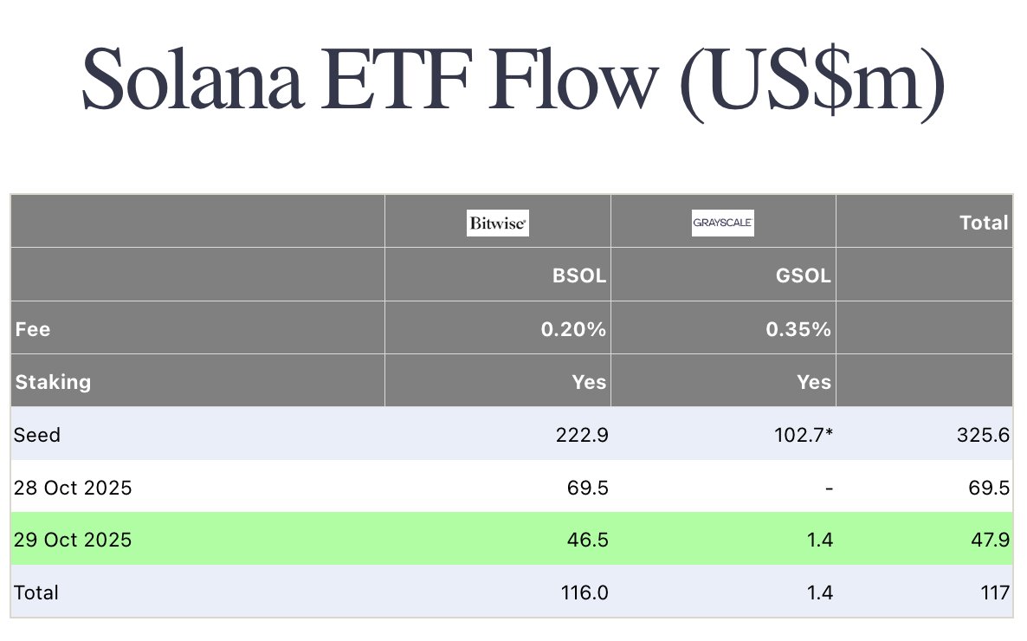
Task: Select the 117 grand total cell
Action: pos(996,592)
